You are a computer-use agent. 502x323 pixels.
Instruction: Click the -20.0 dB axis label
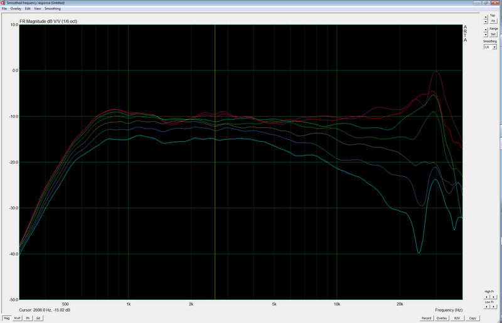[x=13, y=162]
